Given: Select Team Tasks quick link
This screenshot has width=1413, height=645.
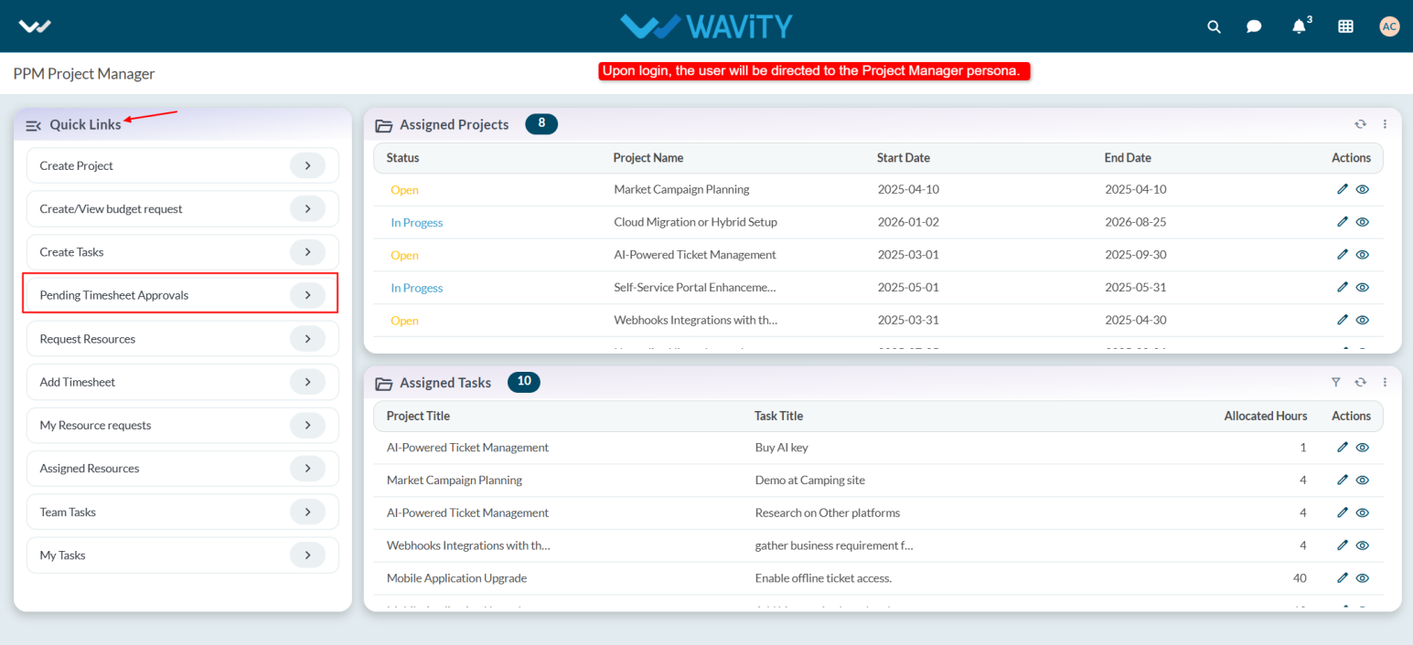Looking at the screenshot, I should pyautogui.click(x=183, y=512).
